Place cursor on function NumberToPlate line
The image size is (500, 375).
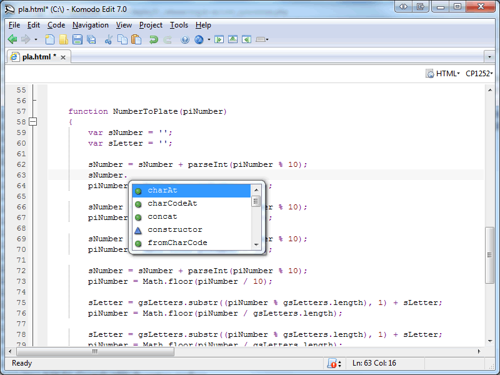coord(147,111)
